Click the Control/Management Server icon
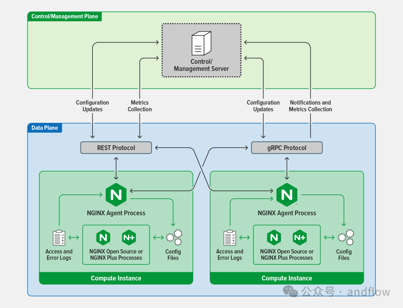This screenshot has height=308, width=403. pyautogui.click(x=201, y=43)
